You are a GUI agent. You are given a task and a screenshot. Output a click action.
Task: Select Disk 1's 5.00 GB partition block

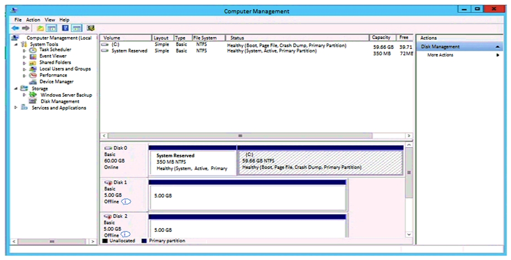247,197
